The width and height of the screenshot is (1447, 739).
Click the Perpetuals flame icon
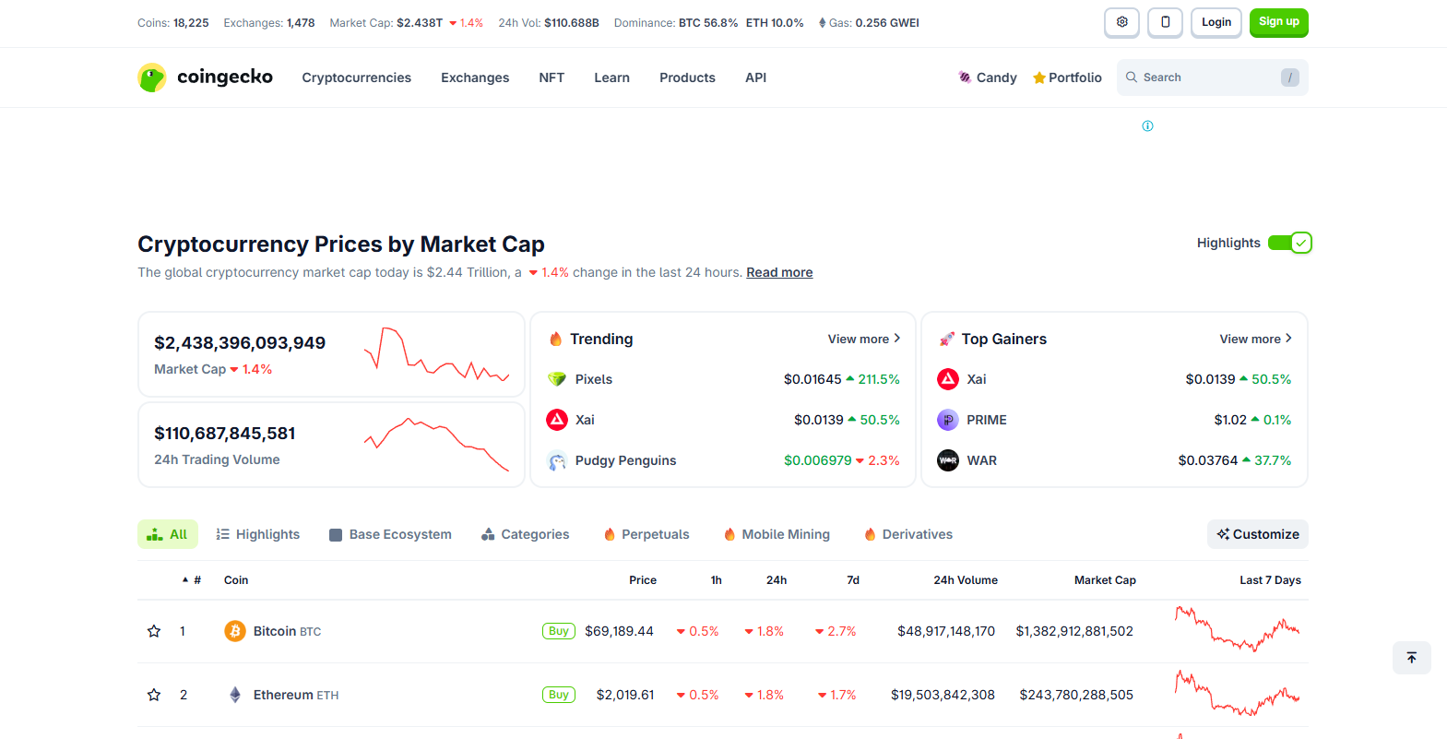pyautogui.click(x=610, y=534)
